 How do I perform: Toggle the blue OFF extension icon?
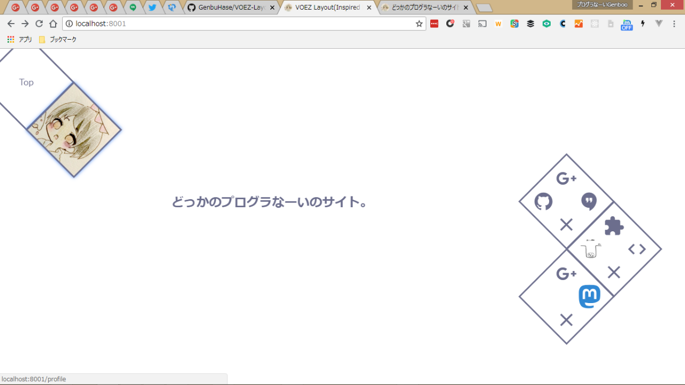point(627,24)
